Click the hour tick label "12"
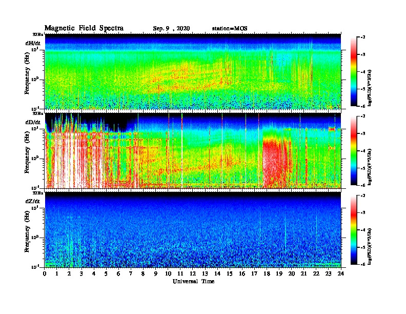The height and width of the screenshot is (314, 406). coord(193,274)
